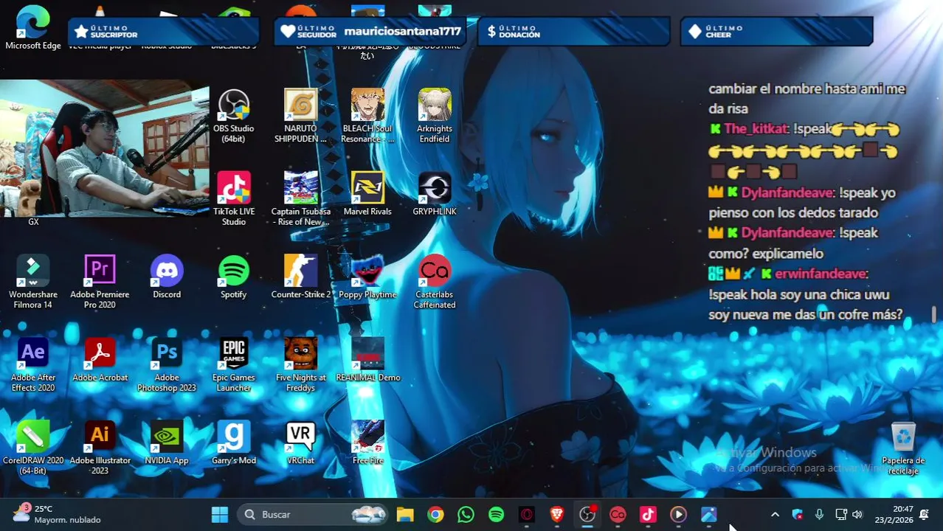Open Windows Security tray icon
Screen dimensions: 943x531
tap(797, 514)
